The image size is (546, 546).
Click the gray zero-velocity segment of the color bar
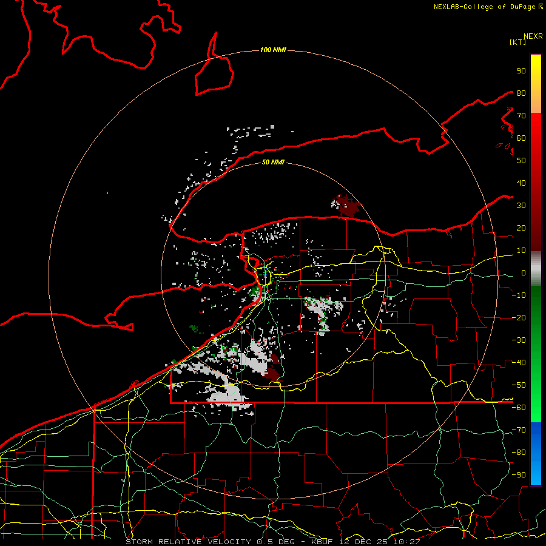(x=536, y=269)
